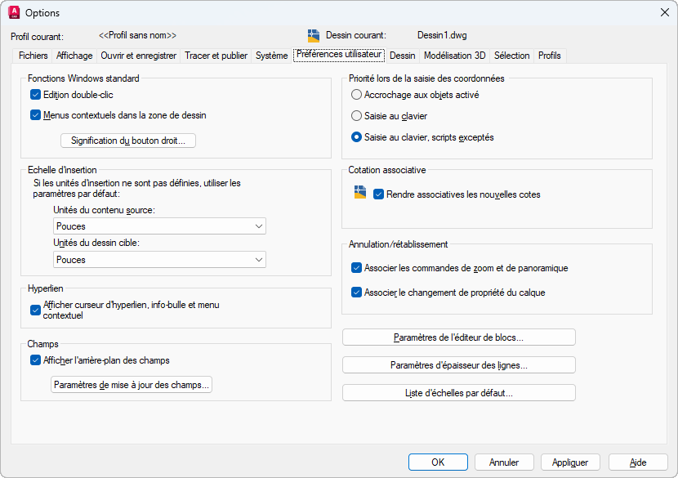Open the Unités du contenu source dropdown
678x478 pixels.
pyautogui.click(x=160, y=226)
